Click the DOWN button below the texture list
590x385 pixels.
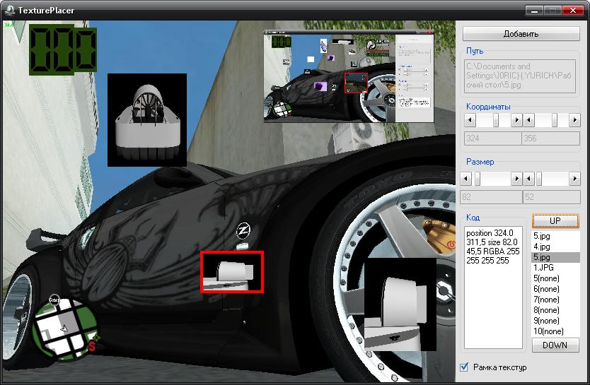pyautogui.click(x=555, y=345)
